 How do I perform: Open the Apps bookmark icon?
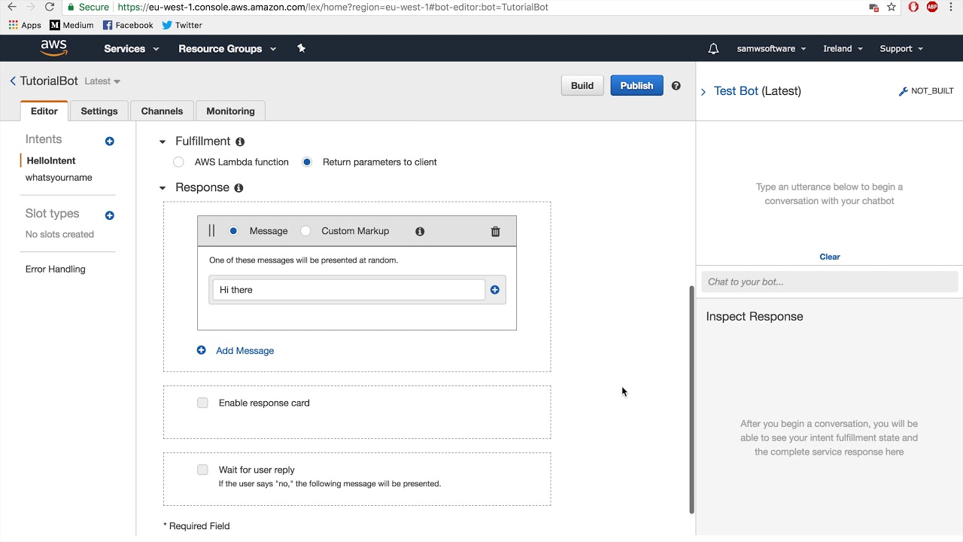coord(13,25)
